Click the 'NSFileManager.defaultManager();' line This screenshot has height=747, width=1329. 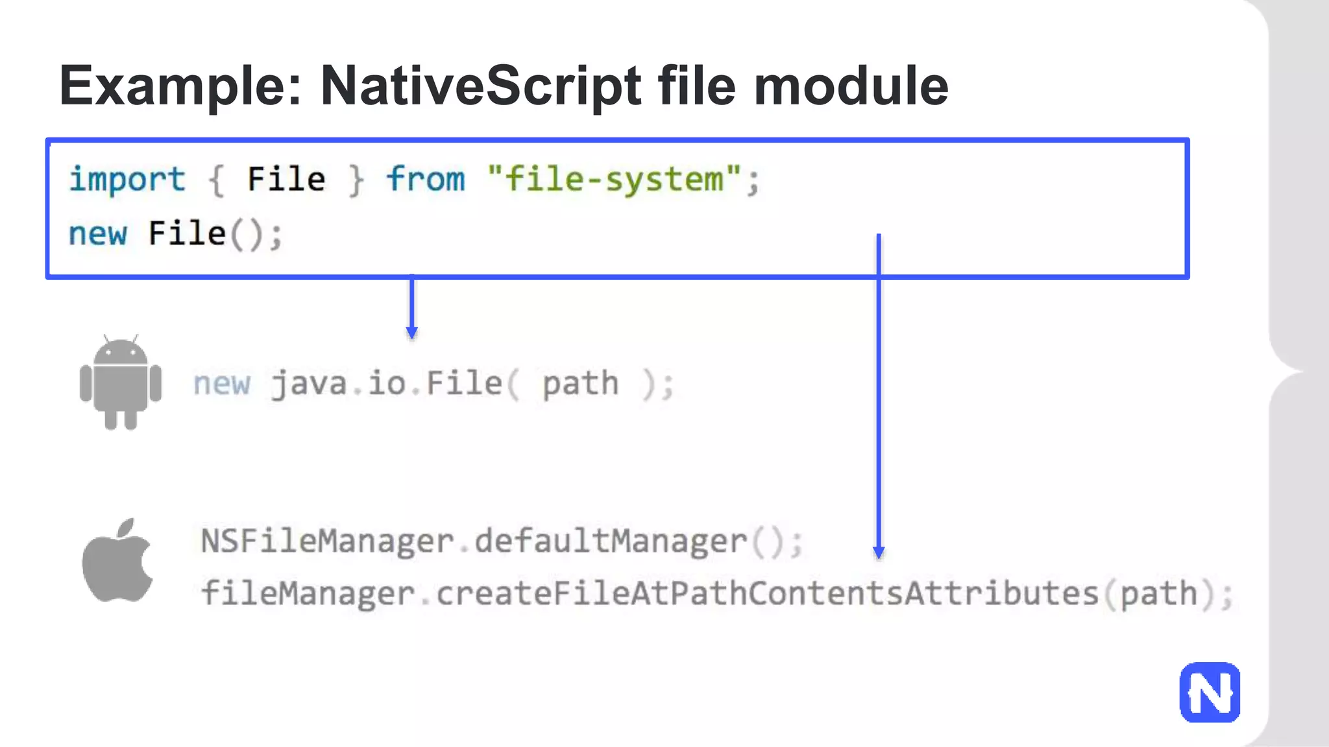point(502,541)
